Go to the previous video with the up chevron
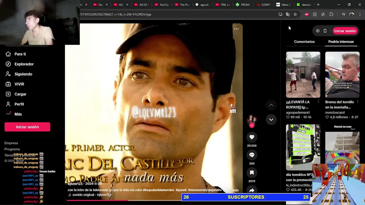This screenshot has height=205, width=365. (271, 105)
